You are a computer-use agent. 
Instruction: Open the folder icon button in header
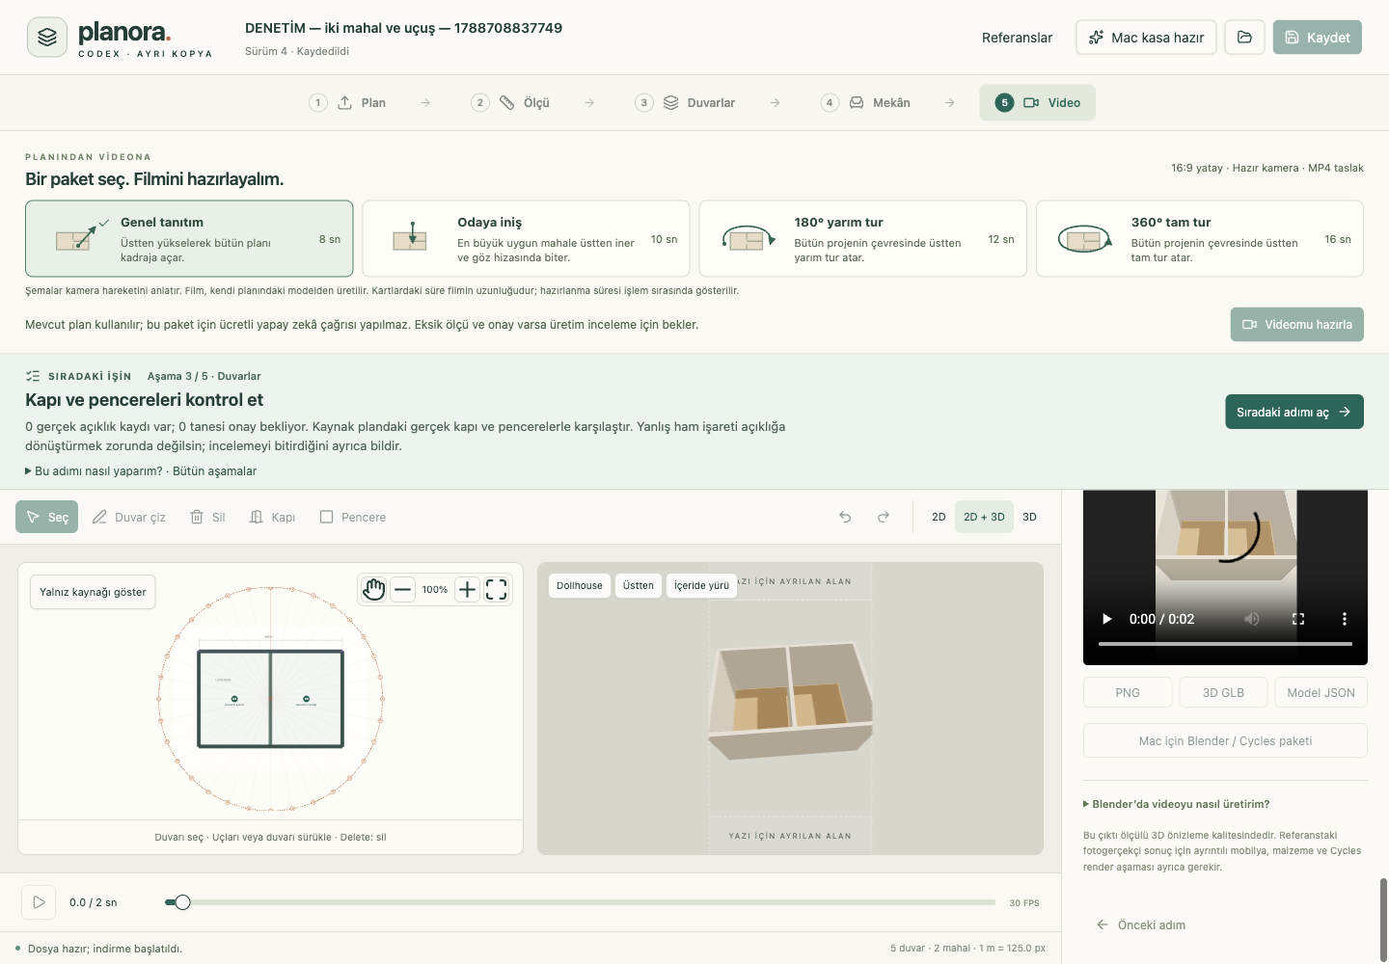tap(1244, 38)
